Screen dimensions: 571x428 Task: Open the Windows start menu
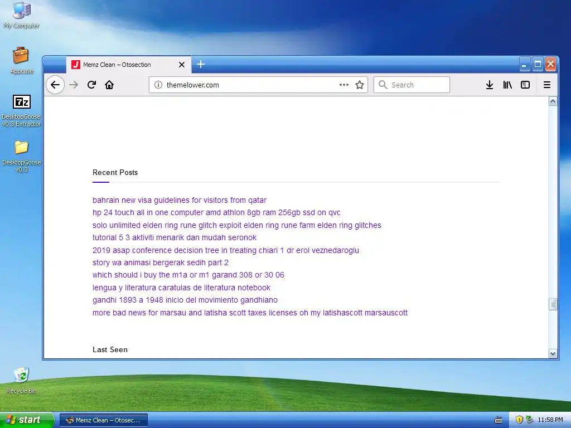coord(26,420)
